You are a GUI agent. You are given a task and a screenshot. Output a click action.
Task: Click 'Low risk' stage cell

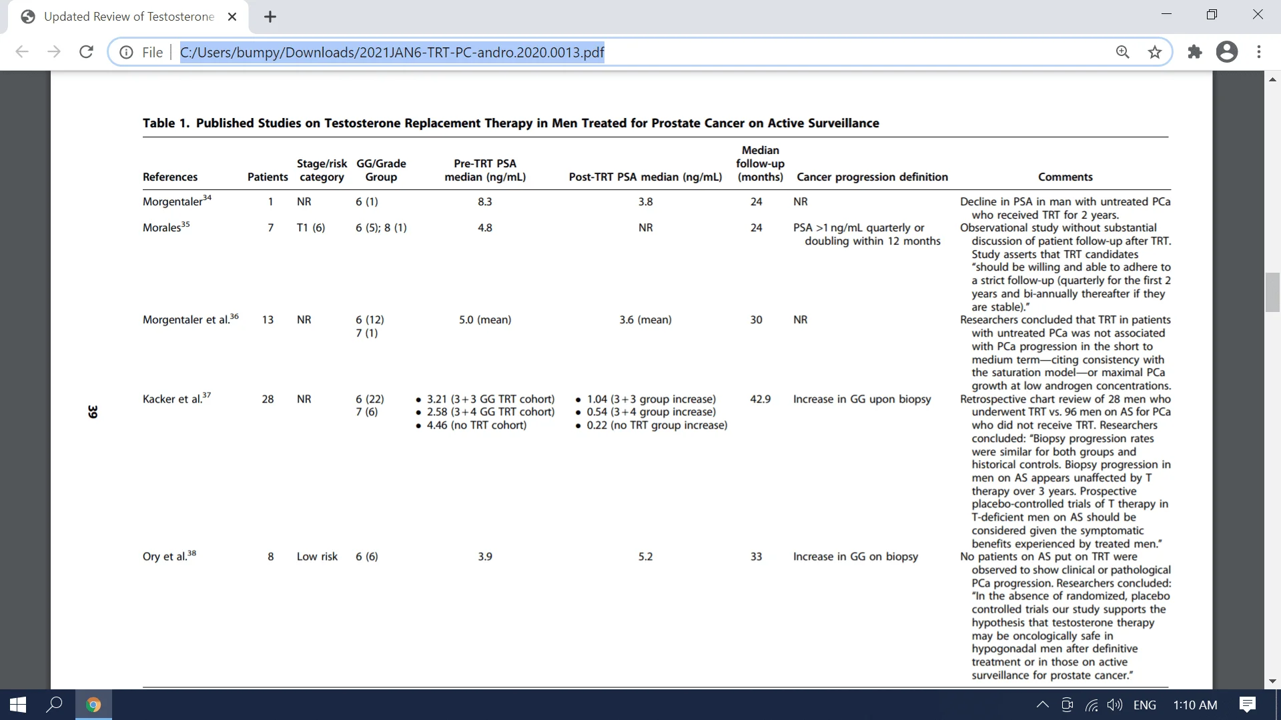[x=317, y=556]
